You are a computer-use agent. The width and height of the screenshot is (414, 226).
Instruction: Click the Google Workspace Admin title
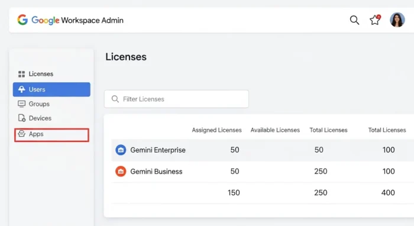click(x=77, y=20)
